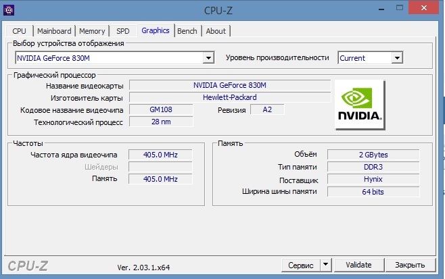Expand the performance level Current dropdown
This screenshot has width=445, height=279.
coord(397,58)
